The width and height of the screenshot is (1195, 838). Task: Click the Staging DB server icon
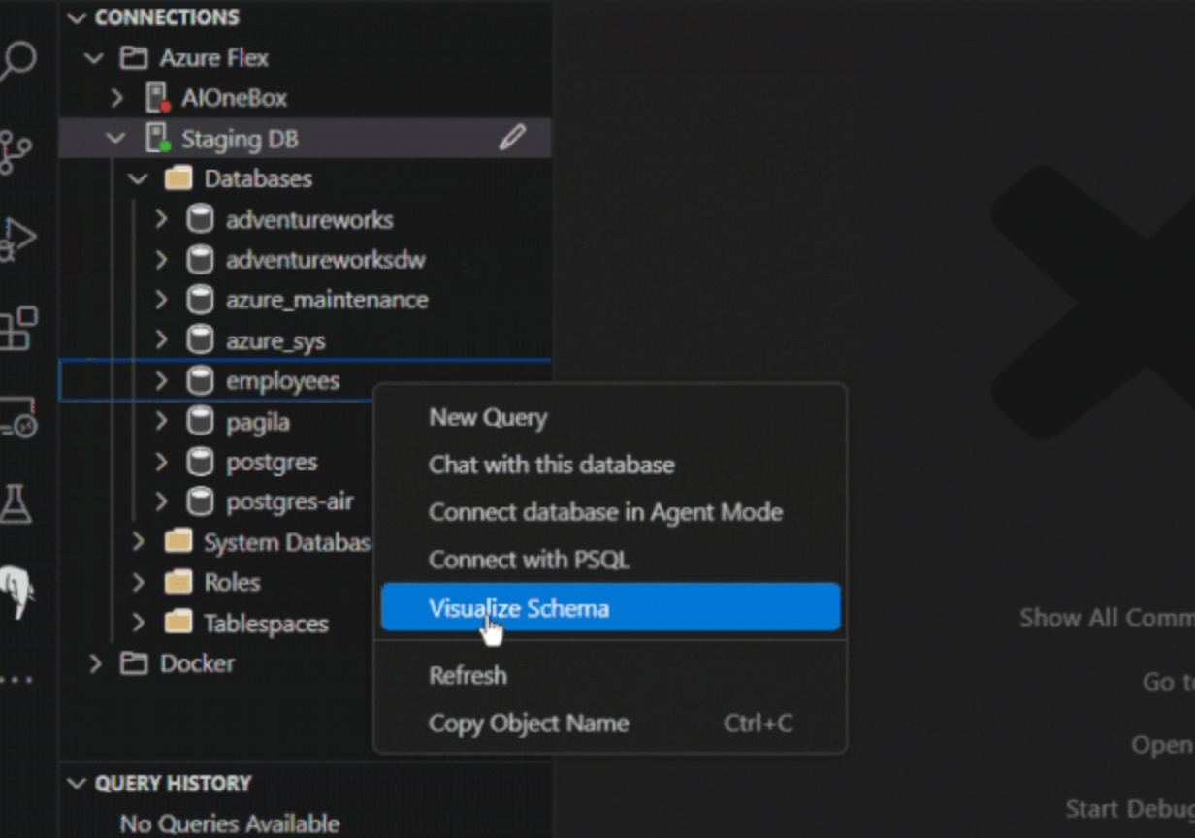tap(157, 139)
